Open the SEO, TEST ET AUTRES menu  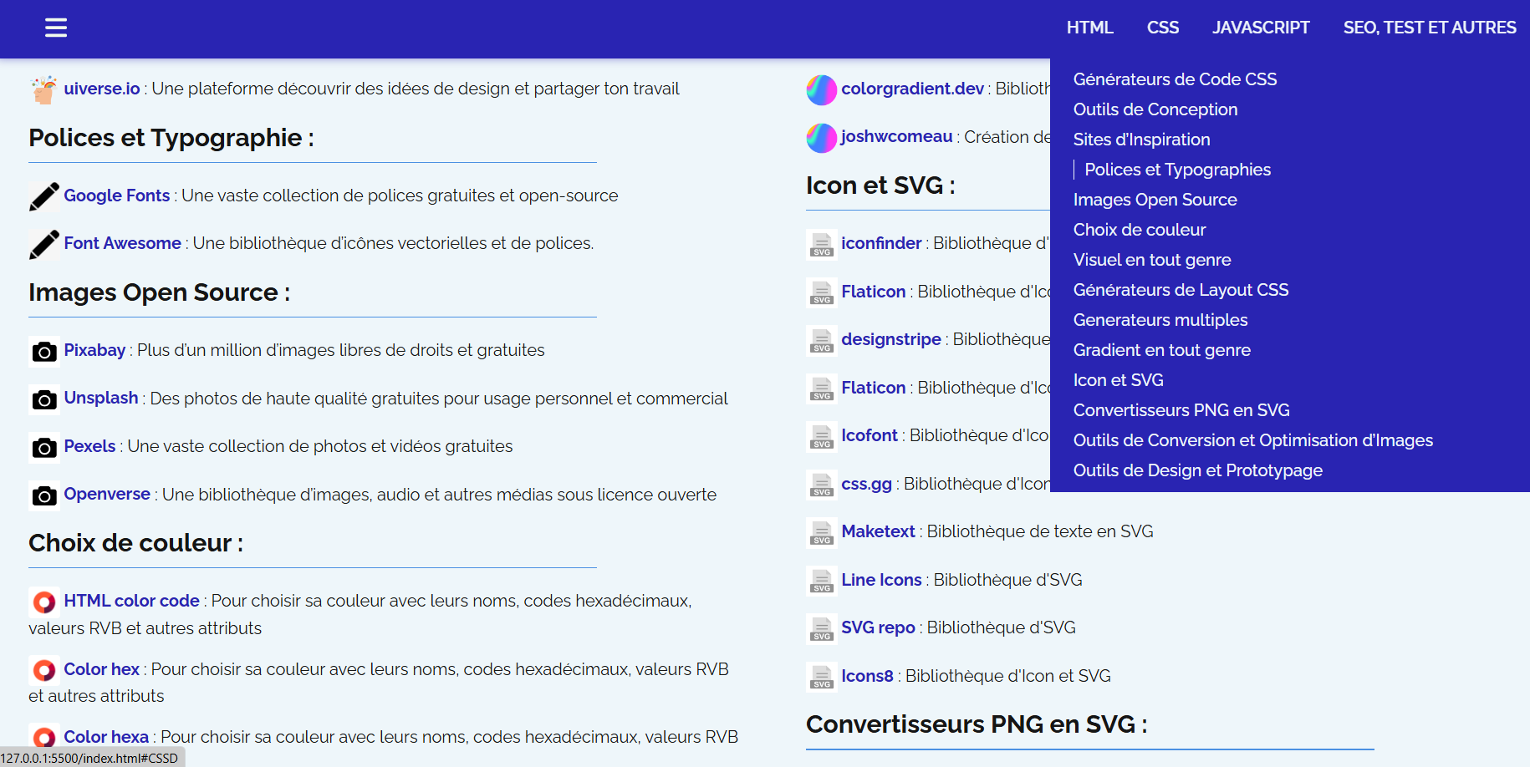coord(1430,28)
